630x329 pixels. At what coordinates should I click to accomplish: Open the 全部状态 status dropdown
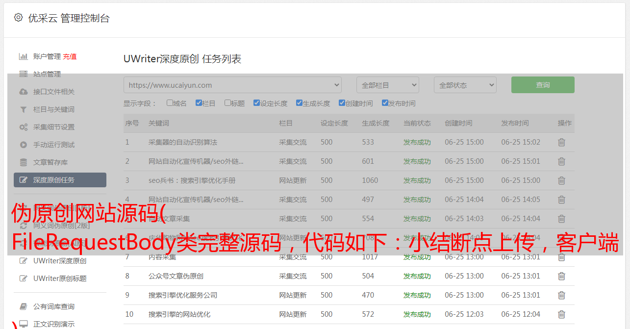coord(465,85)
